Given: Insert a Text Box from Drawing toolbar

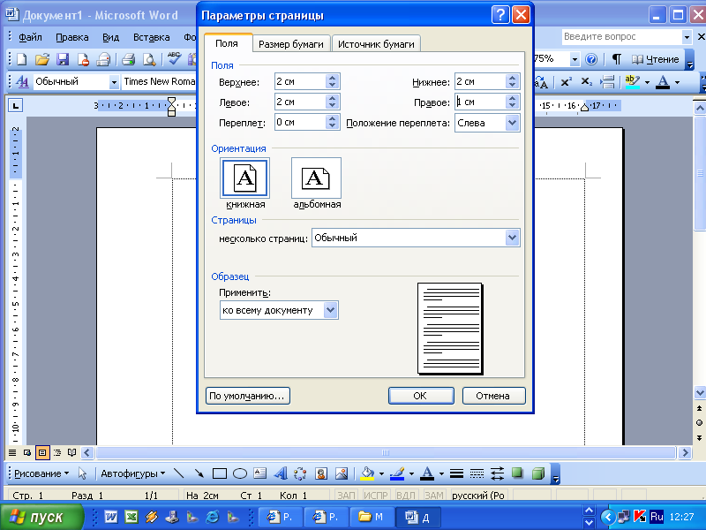Looking at the screenshot, I should click(259, 473).
